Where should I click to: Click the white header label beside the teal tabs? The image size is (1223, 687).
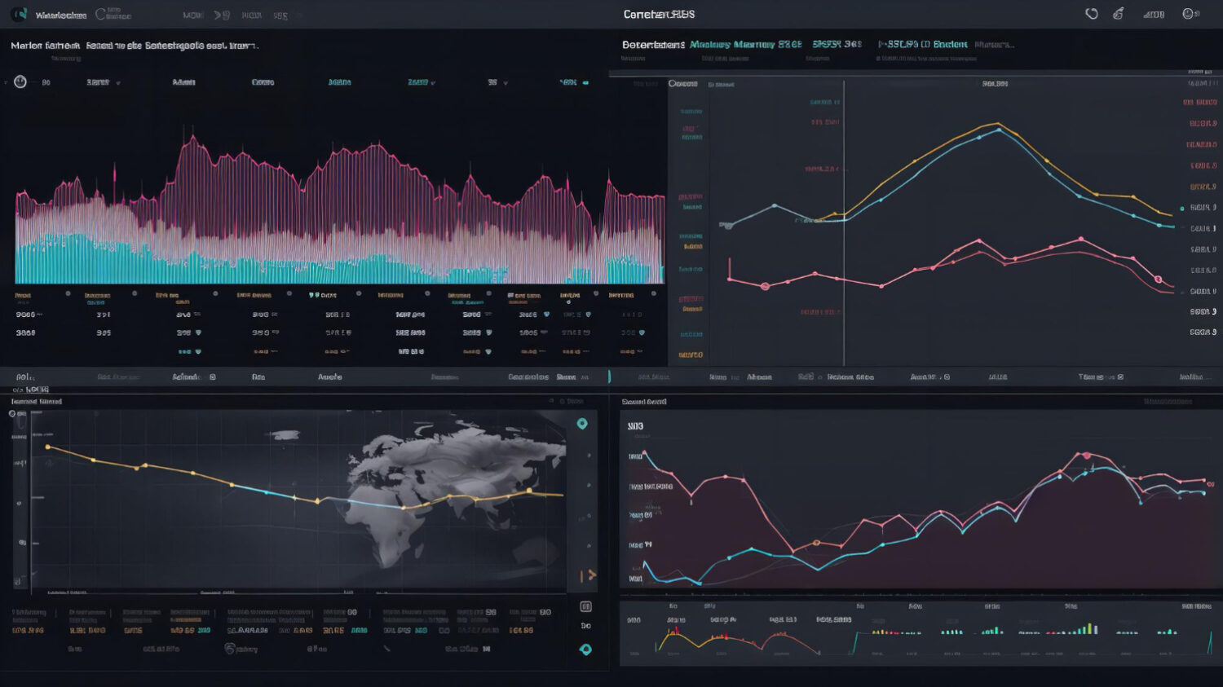(653, 45)
